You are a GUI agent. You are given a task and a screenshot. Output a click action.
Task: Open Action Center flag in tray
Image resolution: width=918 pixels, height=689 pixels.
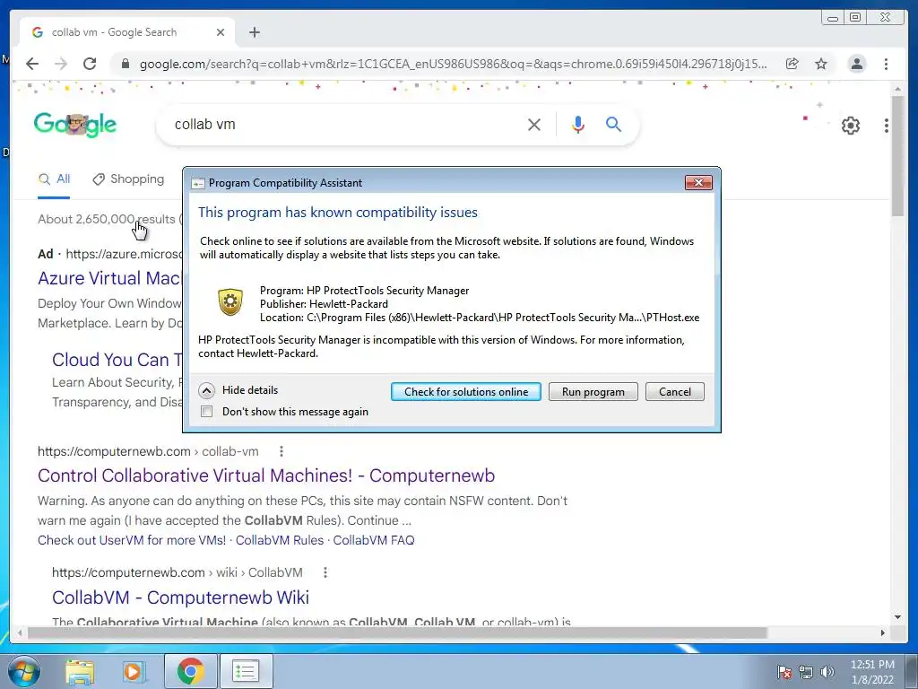tap(784, 672)
